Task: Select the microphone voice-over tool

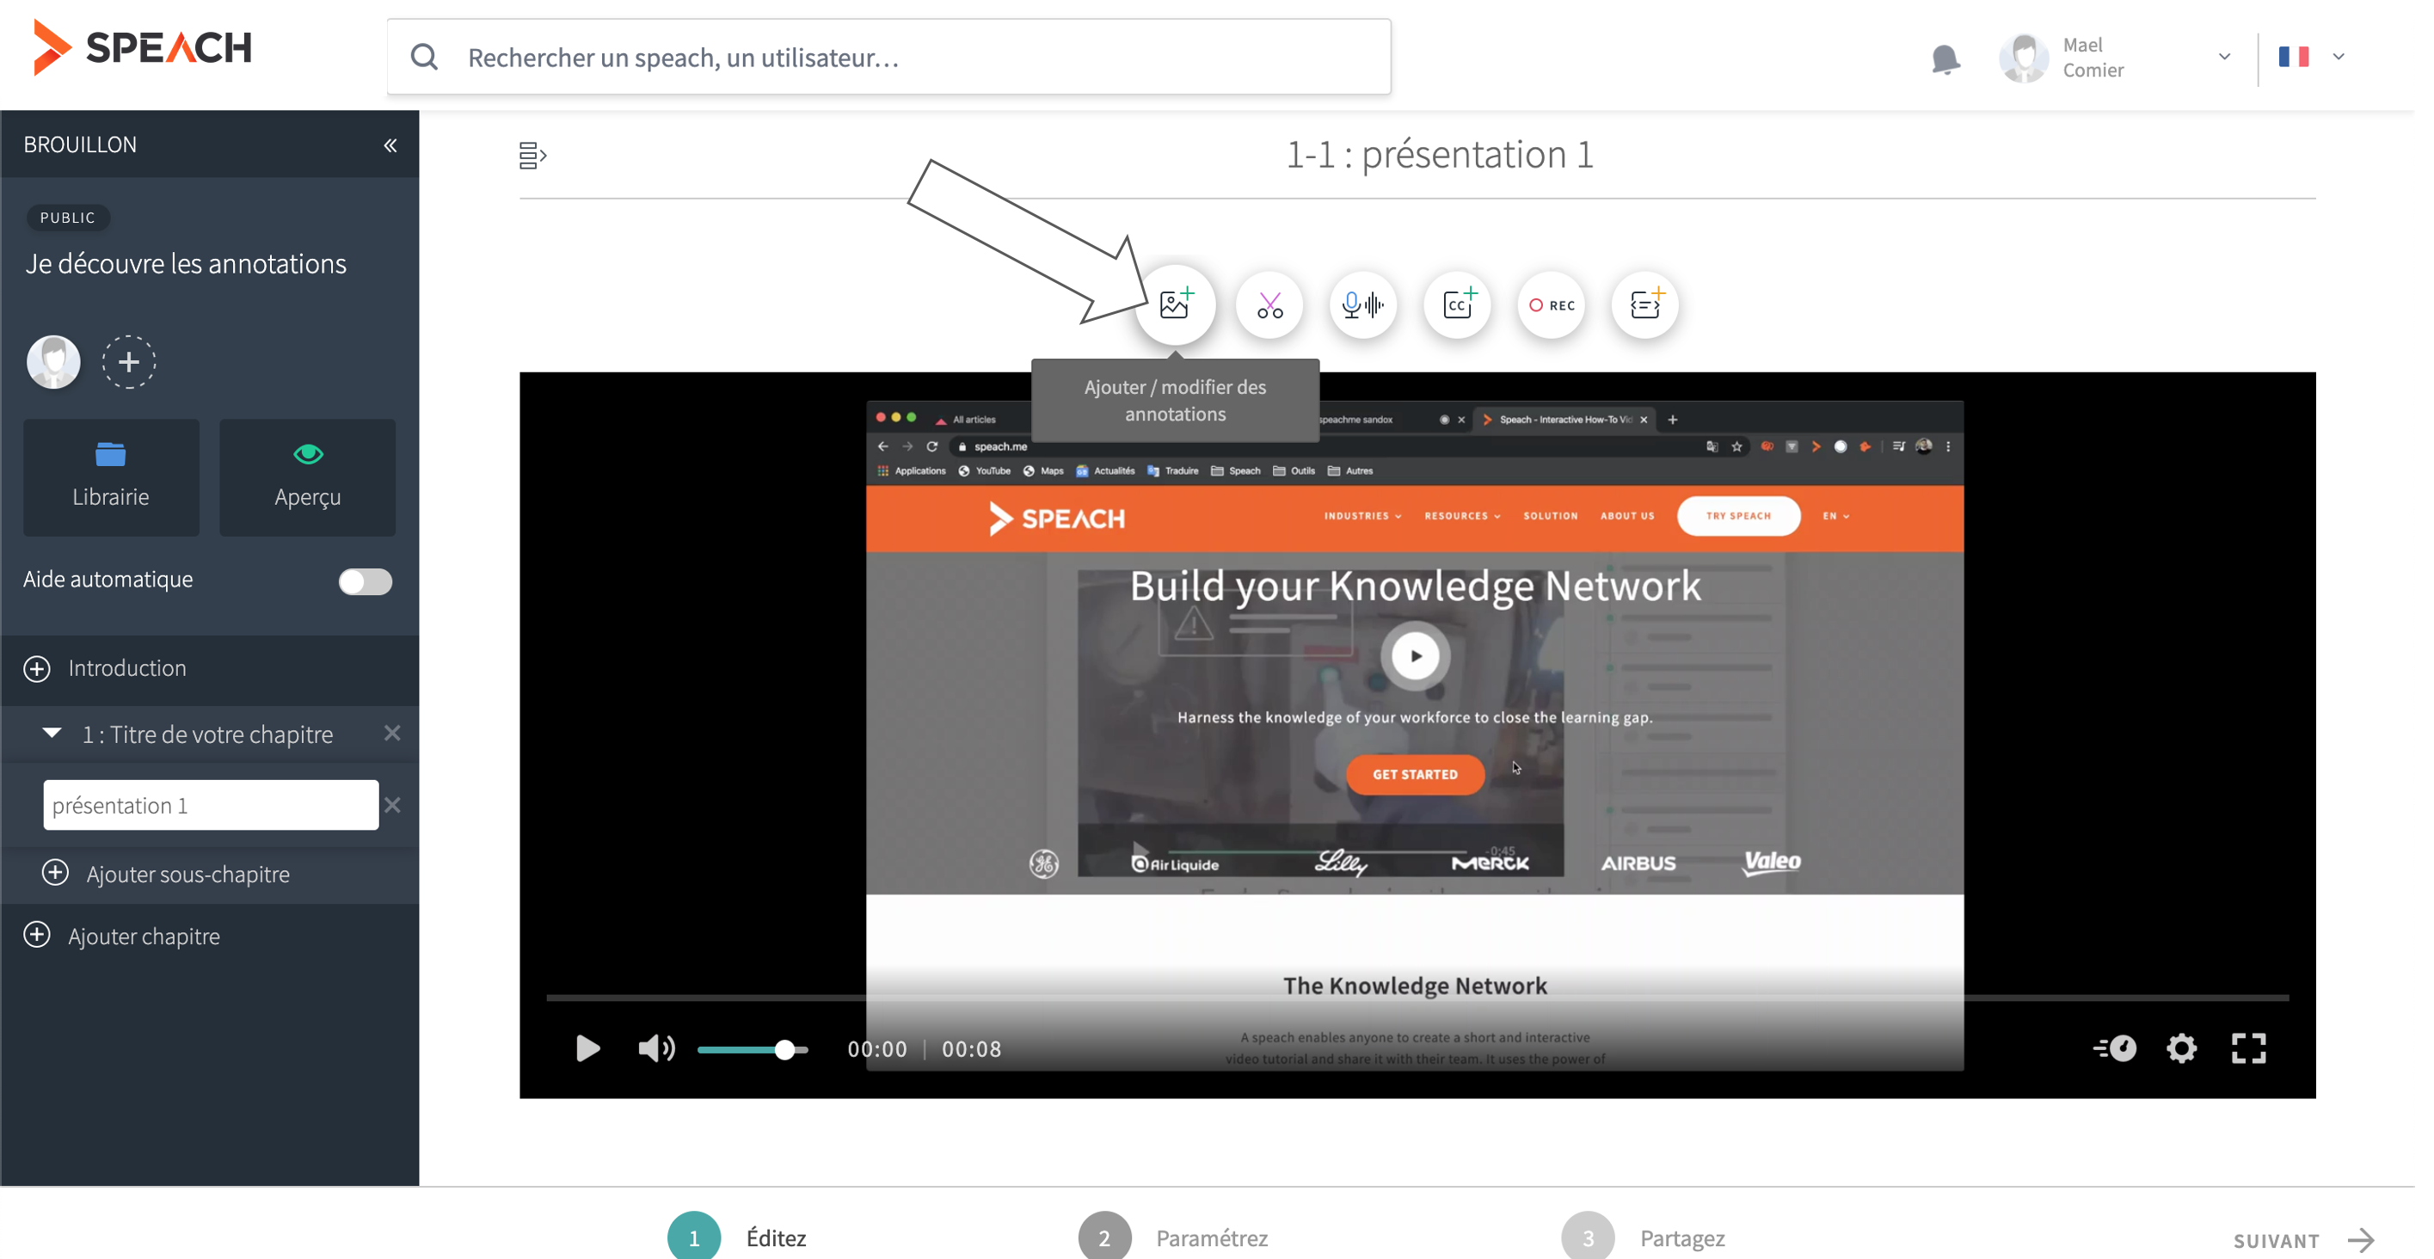Action: click(x=1362, y=305)
